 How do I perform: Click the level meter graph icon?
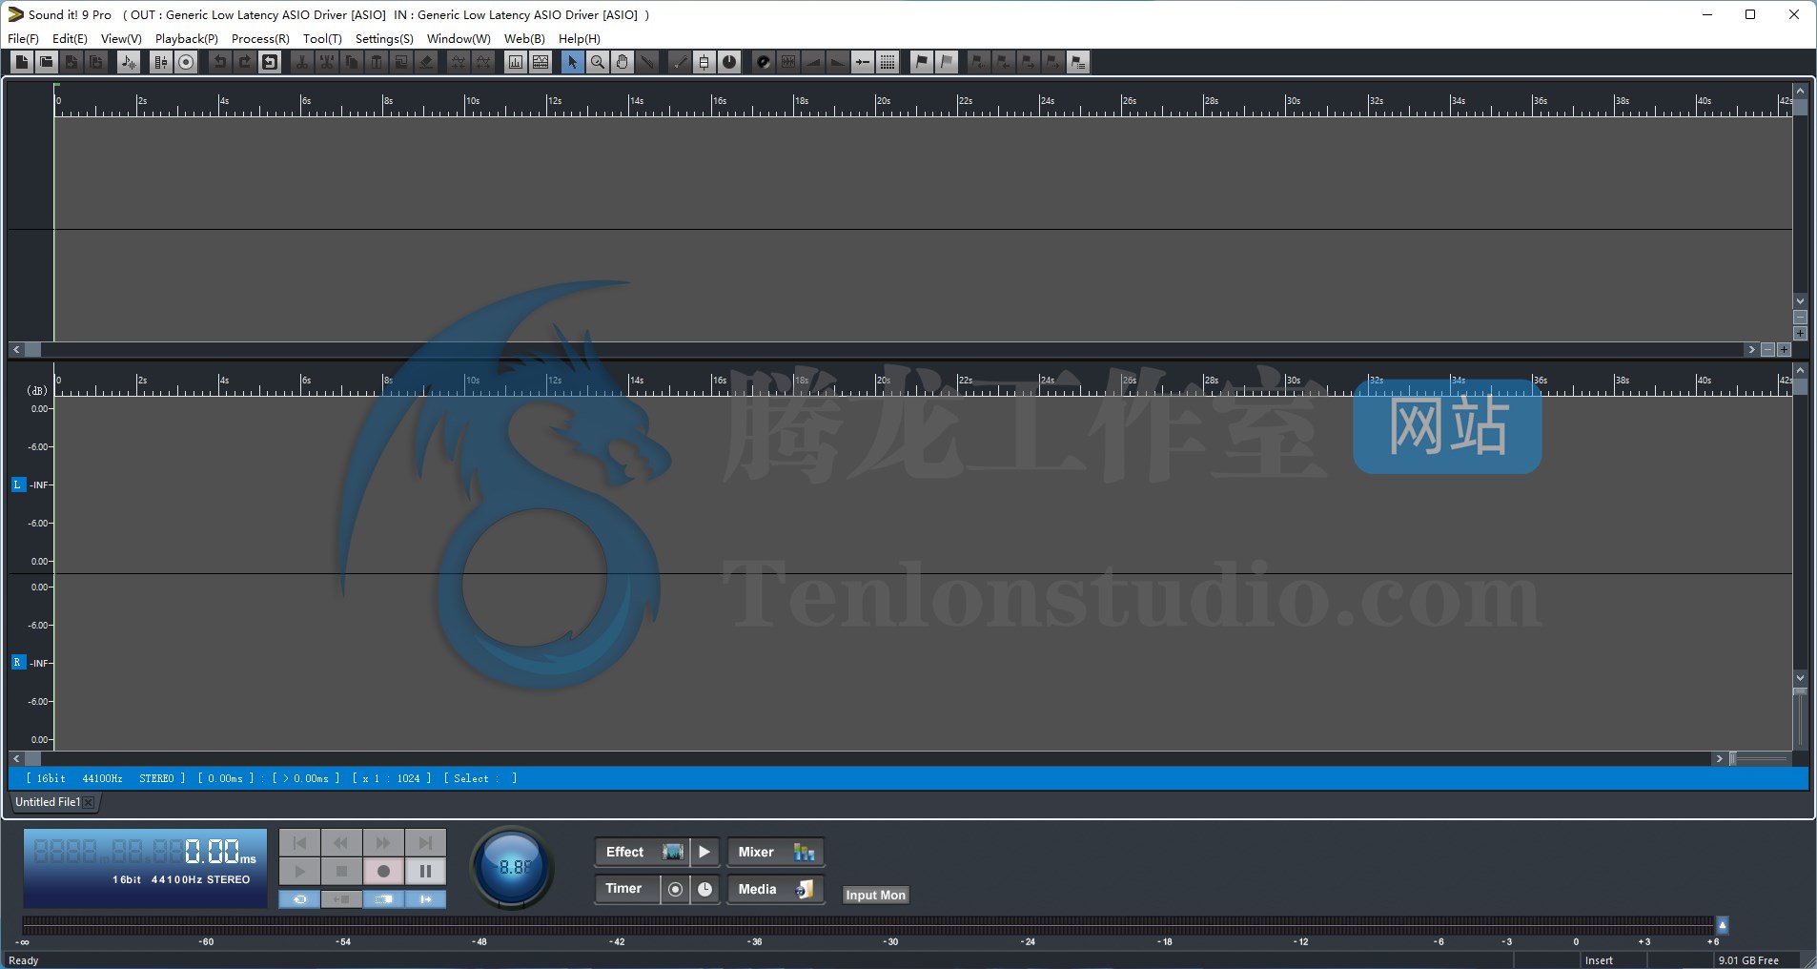(x=516, y=62)
